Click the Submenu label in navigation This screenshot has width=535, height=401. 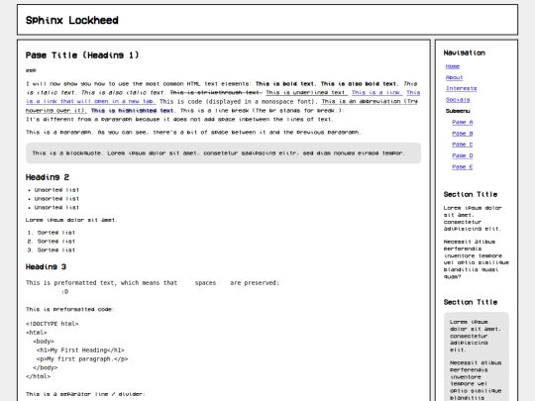[x=458, y=111]
